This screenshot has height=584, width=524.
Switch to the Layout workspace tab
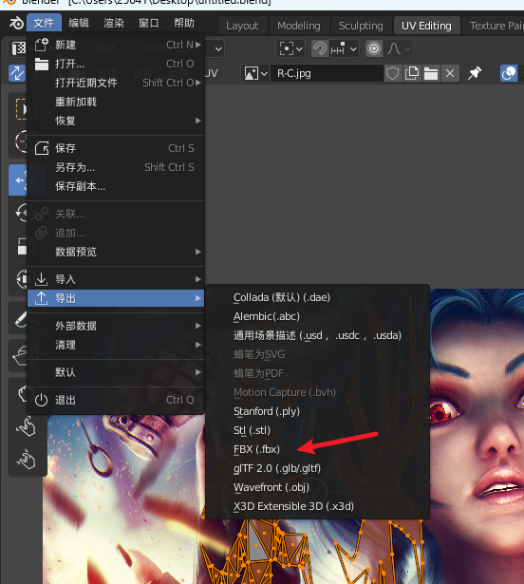[242, 26]
